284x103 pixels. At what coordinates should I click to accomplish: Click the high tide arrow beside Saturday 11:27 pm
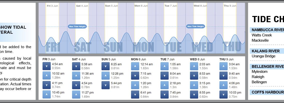76,94
